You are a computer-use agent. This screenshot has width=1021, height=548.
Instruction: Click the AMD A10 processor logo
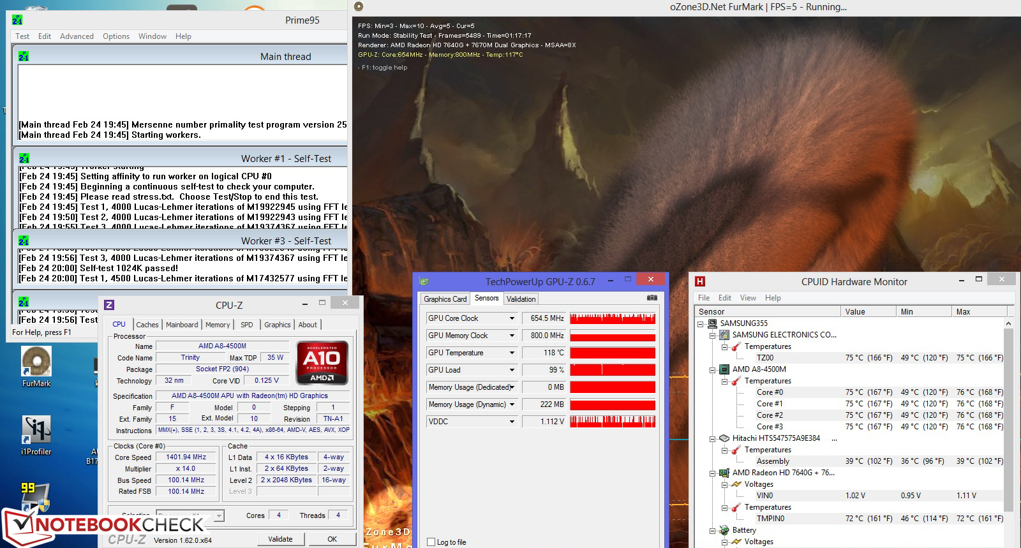pyautogui.click(x=322, y=362)
